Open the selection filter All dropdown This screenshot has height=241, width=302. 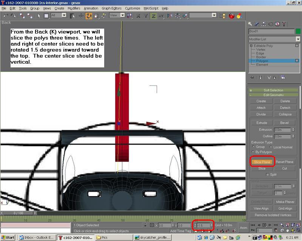point(64,15)
